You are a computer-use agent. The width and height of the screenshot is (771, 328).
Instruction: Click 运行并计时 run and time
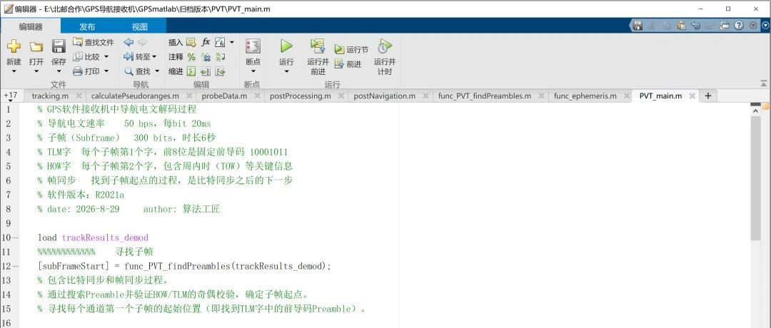pyautogui.click(x=385, y=56)
